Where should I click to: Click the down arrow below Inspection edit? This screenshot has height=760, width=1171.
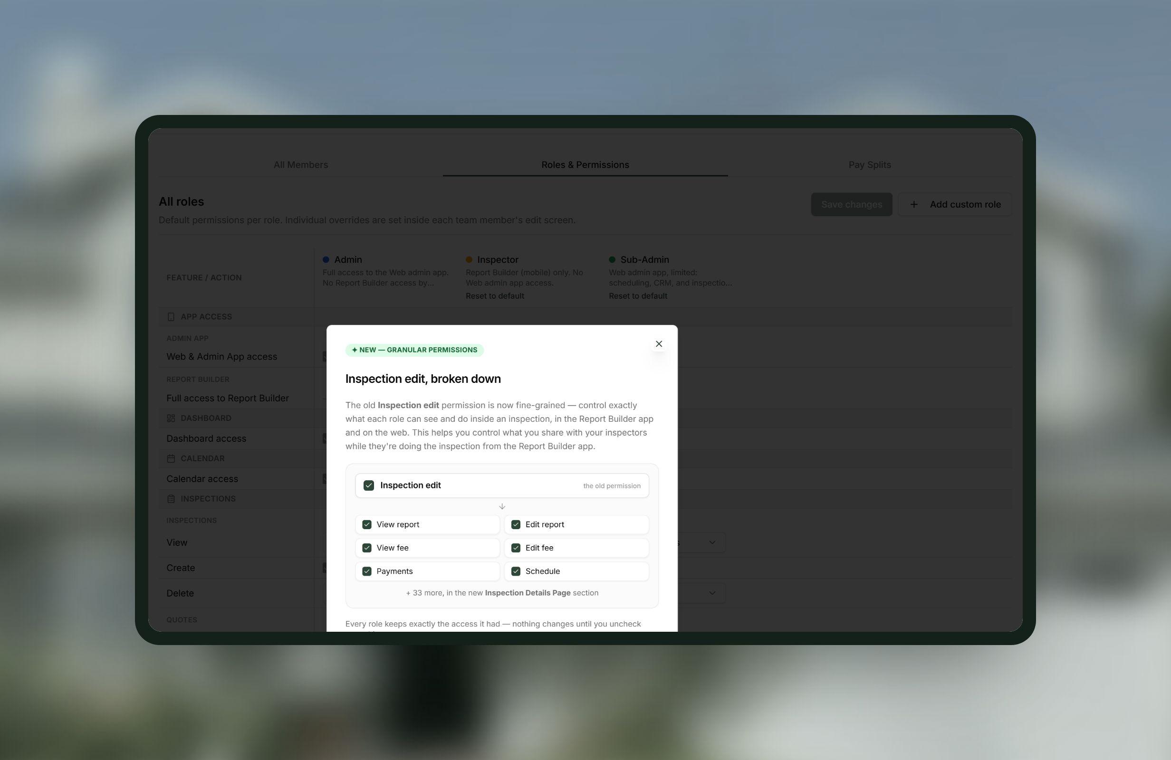pyautogui.click(x=502, y=506)
